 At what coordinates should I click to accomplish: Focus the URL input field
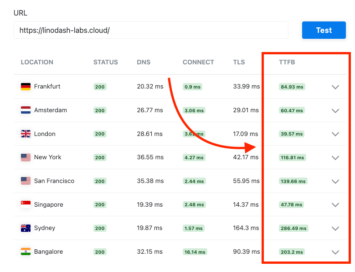tap(151, 30)
